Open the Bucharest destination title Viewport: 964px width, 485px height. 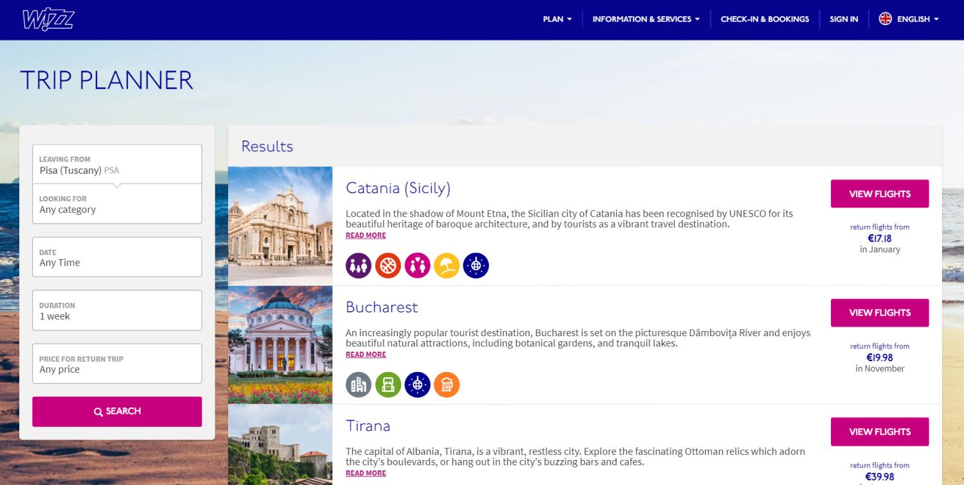point(382,307)
